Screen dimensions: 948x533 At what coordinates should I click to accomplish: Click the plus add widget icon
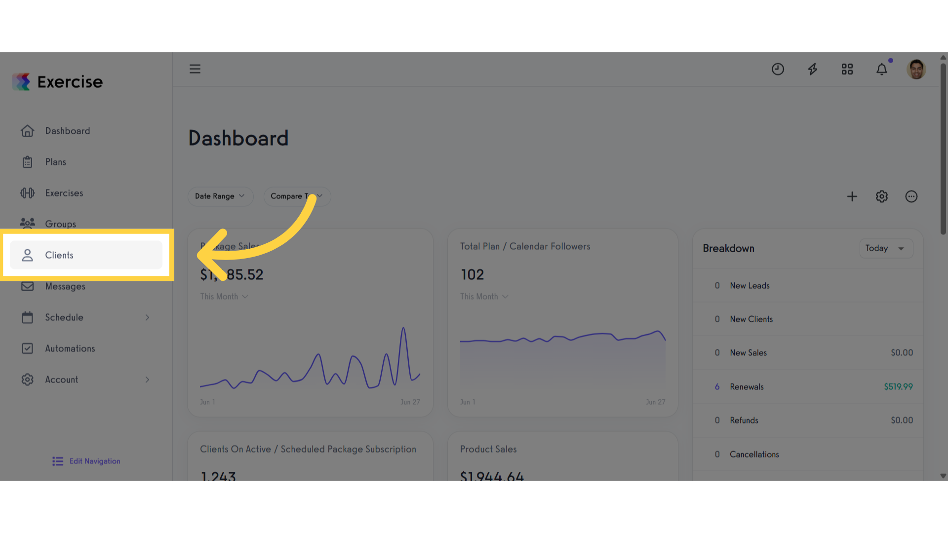click(852, 196)
